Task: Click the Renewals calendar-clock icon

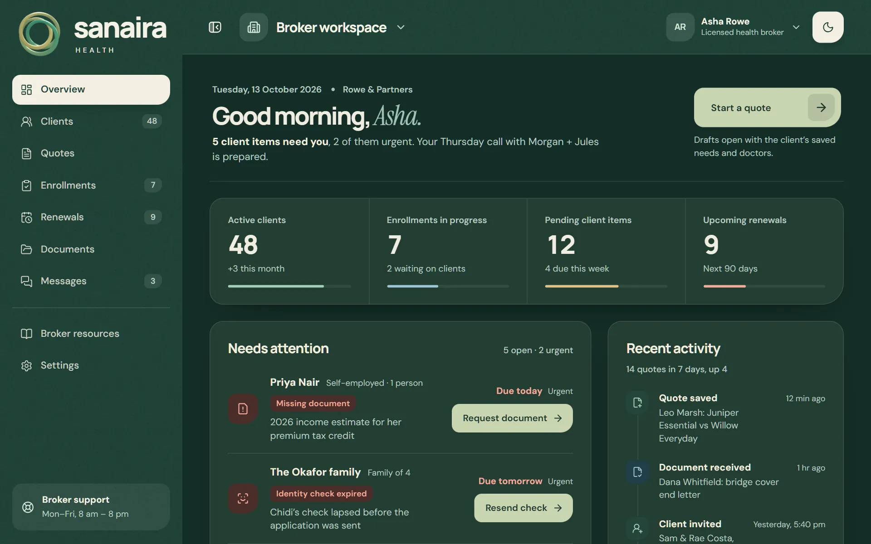Action: coord(27,217)
